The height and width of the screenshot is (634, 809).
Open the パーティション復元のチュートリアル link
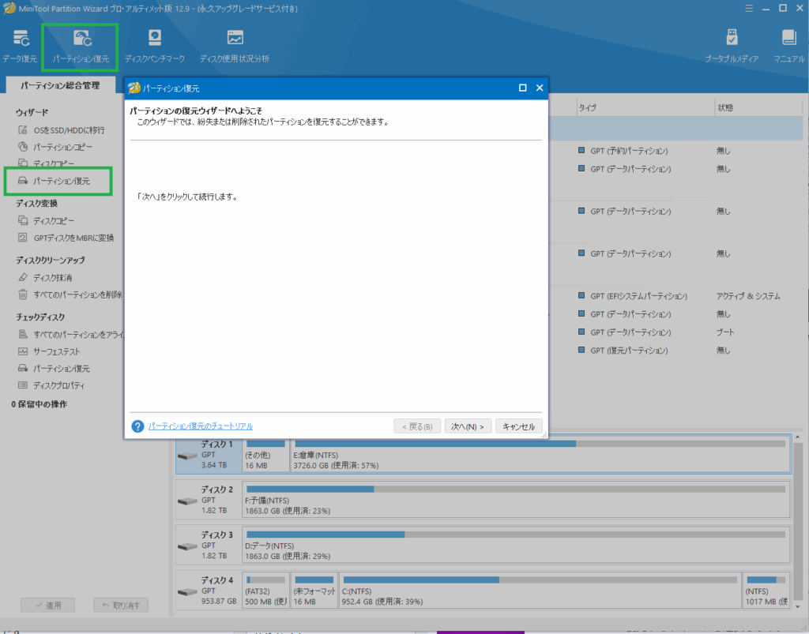click(x=201, y=426)
